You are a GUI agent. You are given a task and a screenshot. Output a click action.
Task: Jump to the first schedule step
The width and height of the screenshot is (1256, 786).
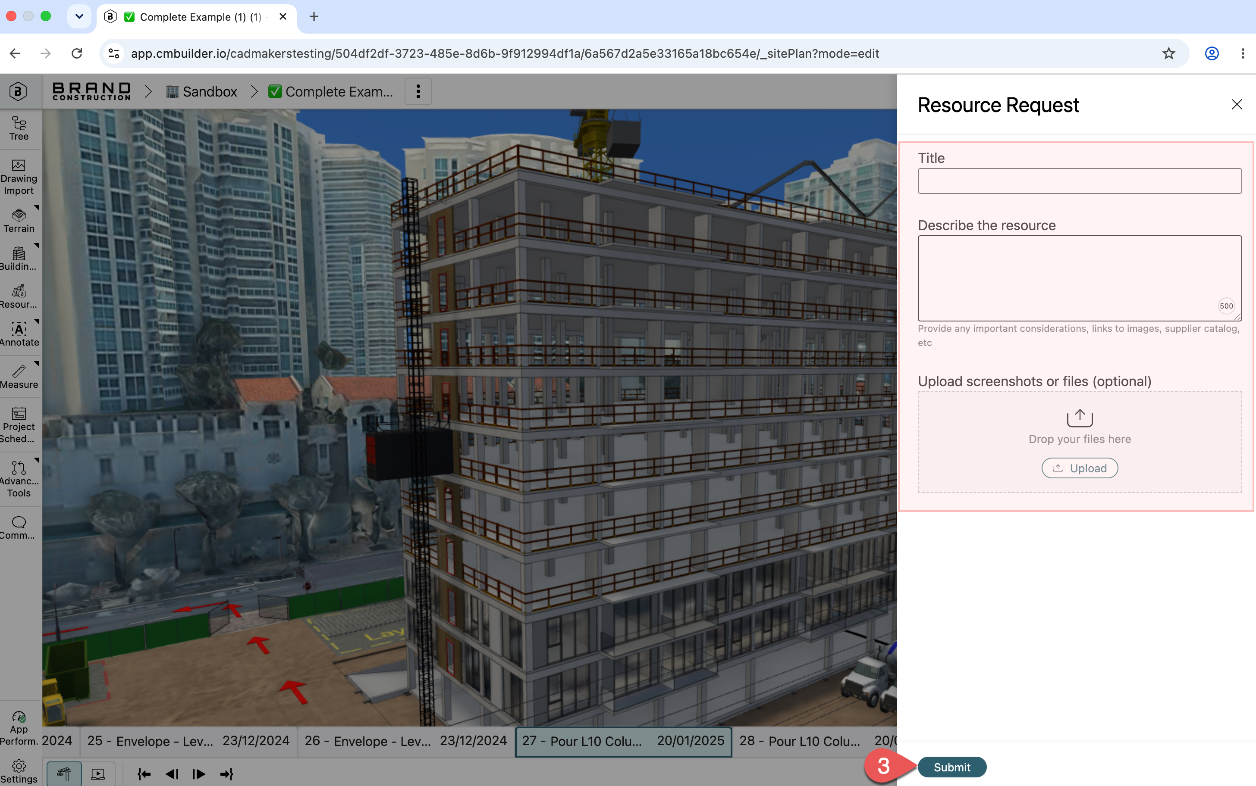[144, 774]
